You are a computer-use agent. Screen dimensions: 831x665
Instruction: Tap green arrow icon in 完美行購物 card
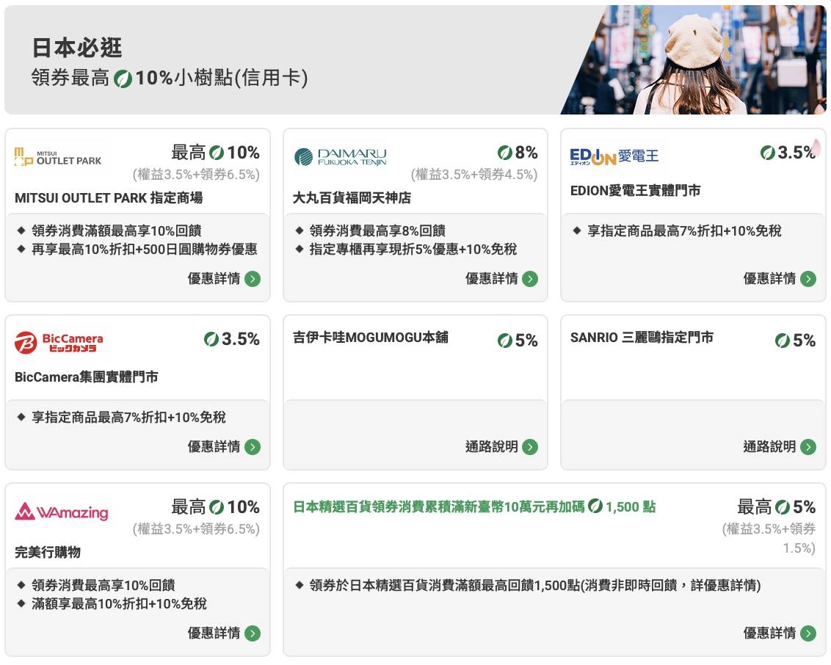pyautogui.click(x=253, y=633)
